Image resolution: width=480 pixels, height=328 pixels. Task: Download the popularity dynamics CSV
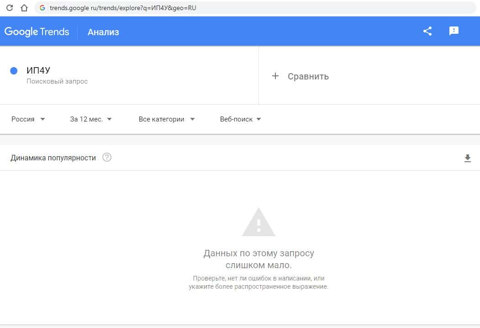467,158
